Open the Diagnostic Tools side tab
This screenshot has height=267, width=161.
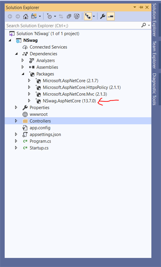[154, 89]
